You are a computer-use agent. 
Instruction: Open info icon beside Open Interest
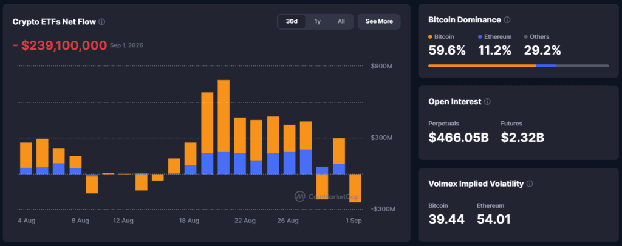click(487, 102)
